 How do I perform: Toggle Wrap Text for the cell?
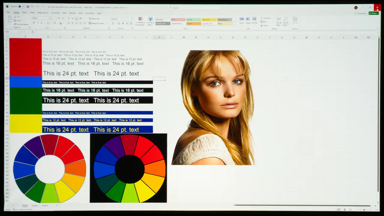click(x=94, y=19)
